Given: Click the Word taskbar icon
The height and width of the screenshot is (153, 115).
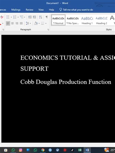Looking at the screenshot, I should [x=87, y=150].
